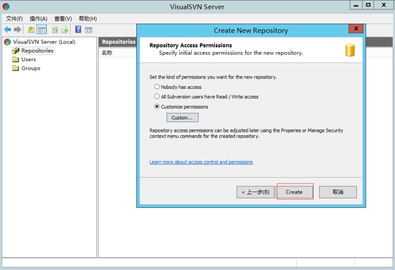Open 'Learn more about access control and permissions' link
This screenshot has height=270, width=395.
[201, 162]
